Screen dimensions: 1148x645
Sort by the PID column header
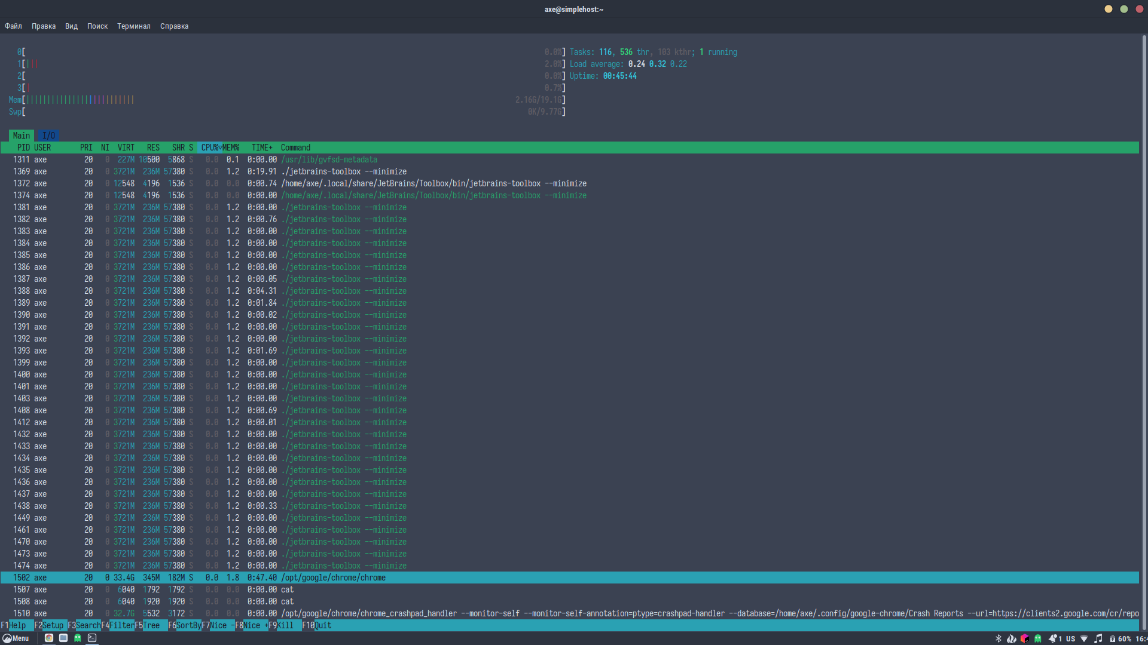(23, 148)
